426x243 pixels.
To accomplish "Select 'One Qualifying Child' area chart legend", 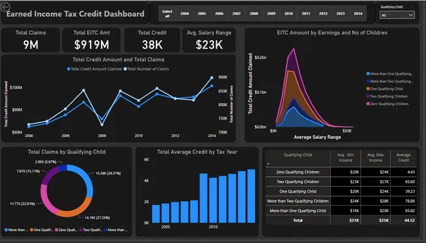I will tap(385, 89).
